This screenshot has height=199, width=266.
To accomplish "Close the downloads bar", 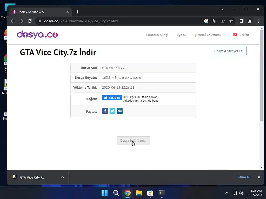I will coord(259,177).
